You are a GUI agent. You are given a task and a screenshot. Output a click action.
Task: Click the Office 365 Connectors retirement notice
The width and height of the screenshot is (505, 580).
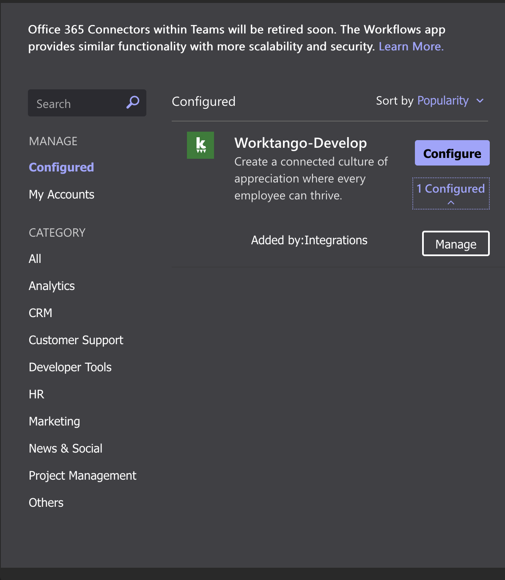click(x=237, y=38)
